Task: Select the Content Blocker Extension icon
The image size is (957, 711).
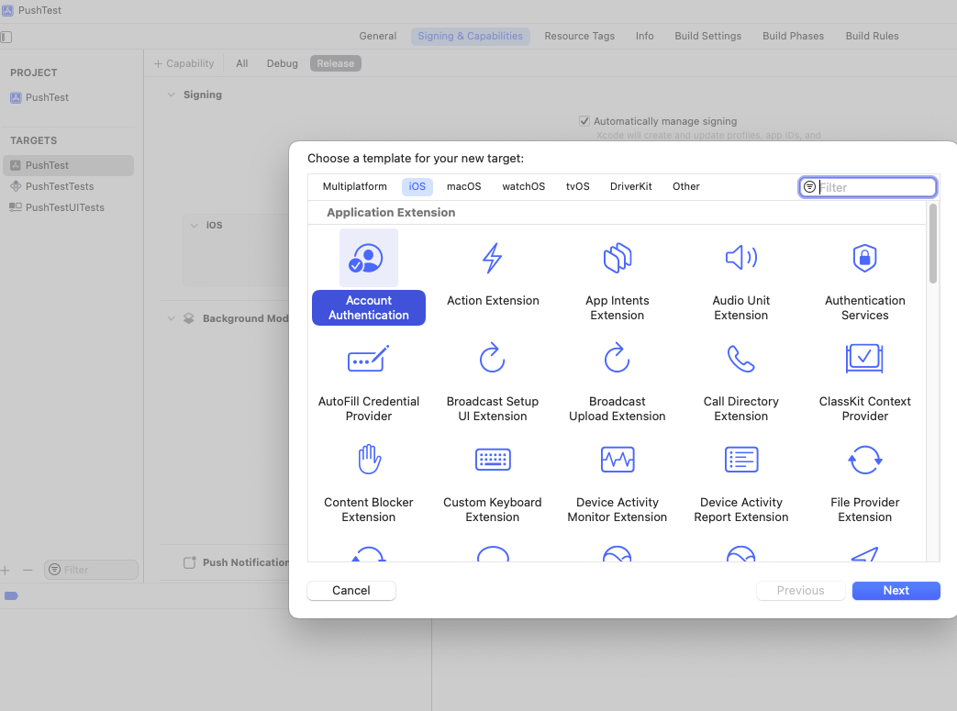Action: tap(368, 460)
